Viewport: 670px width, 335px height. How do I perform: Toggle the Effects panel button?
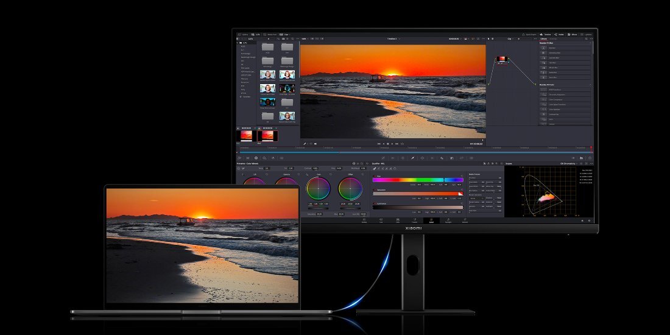[572, 35]
